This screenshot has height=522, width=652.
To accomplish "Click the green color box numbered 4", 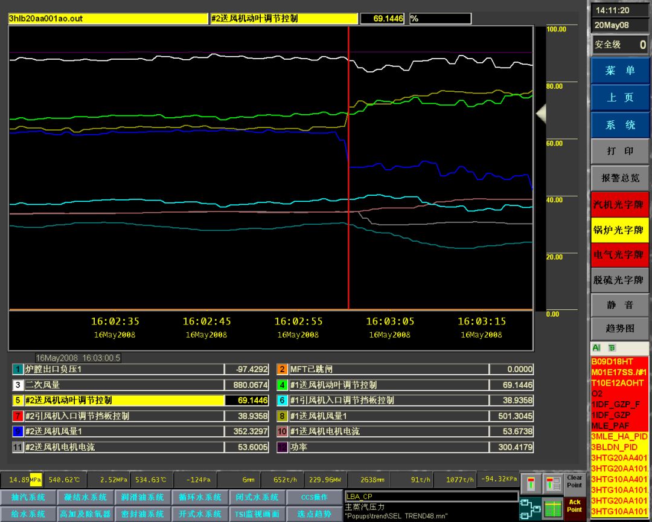I will (282, 385).
